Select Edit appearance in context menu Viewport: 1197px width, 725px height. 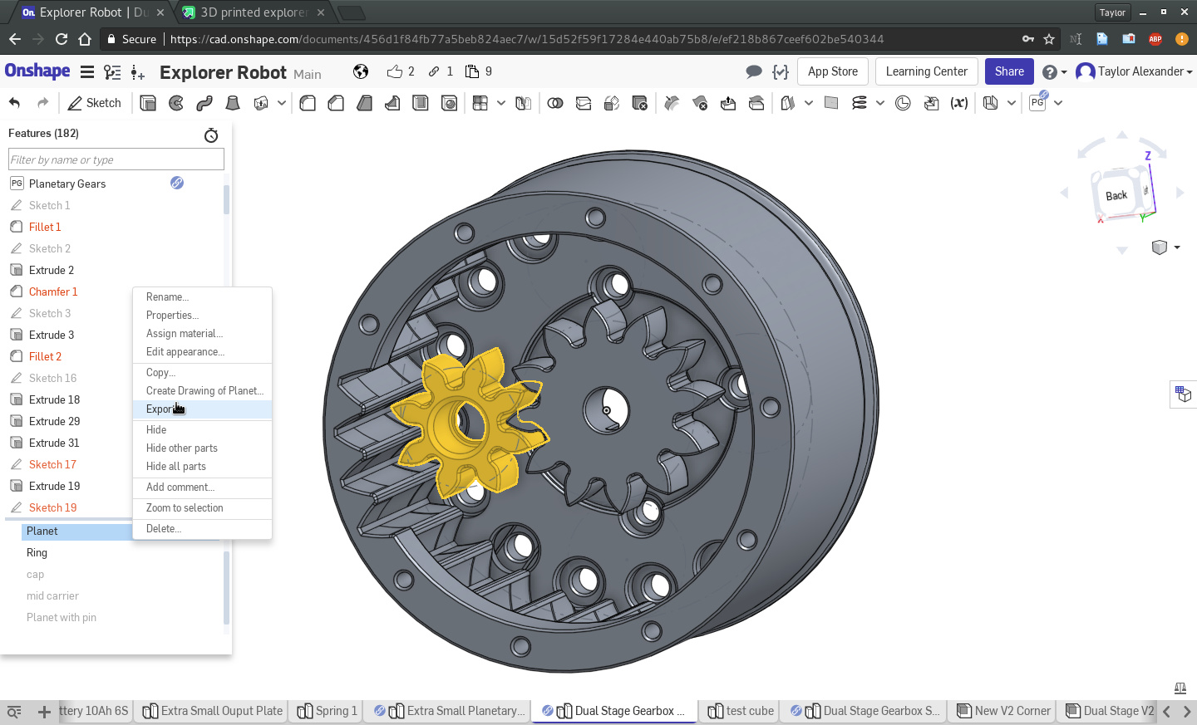coord(185,352)
